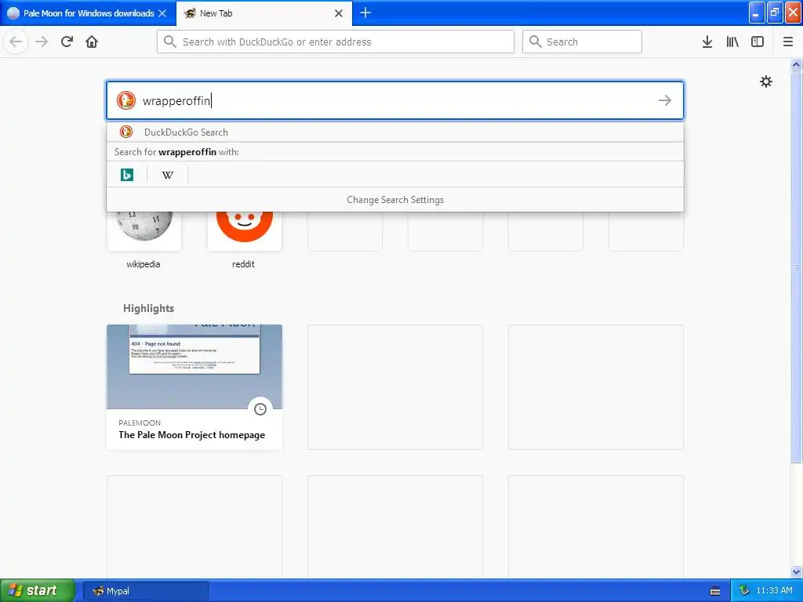
Task: Toggle the sidebar view icon
Action: 758,42
